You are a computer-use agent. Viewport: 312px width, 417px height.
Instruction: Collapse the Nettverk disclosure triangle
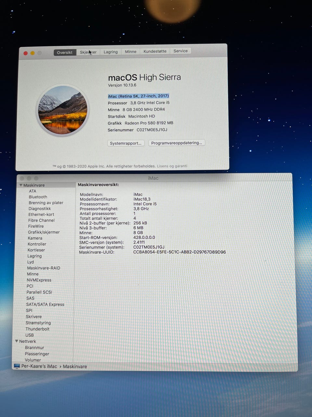coord(17,341)
